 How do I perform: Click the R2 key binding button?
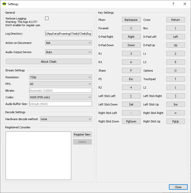point(131,88)
